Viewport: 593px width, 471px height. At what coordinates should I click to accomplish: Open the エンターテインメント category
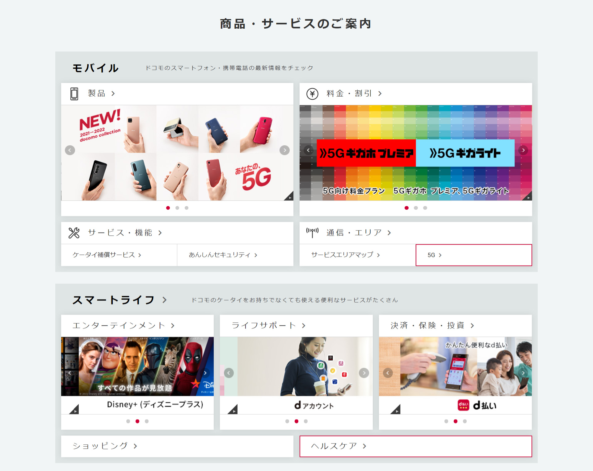coord(137,326)
